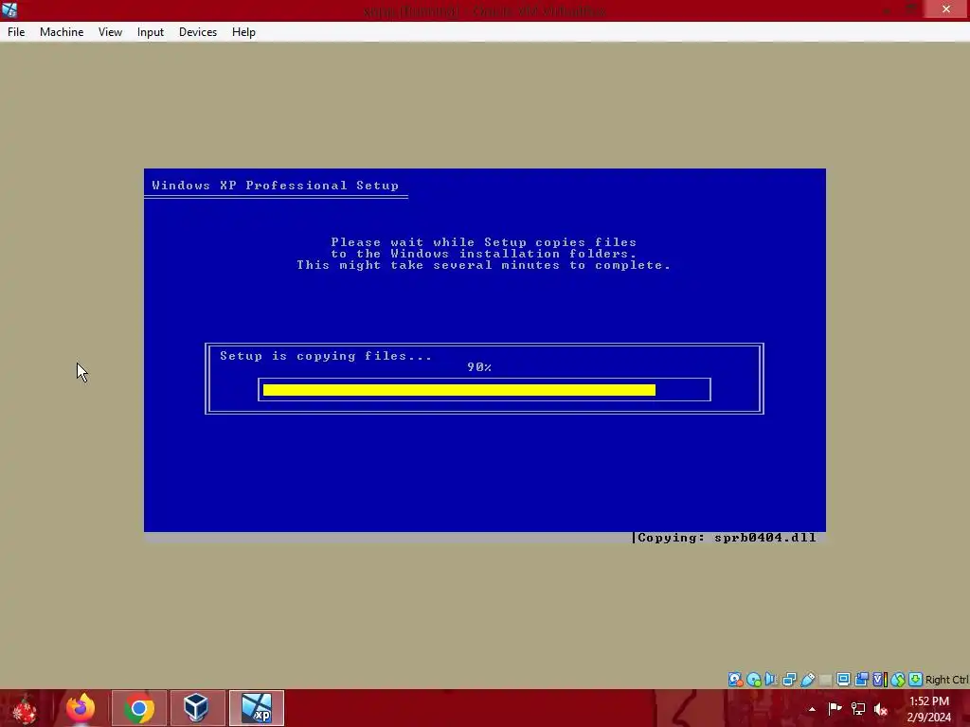Click the Start button on the taskbar

pyautogui.click(x=25, y=708)
